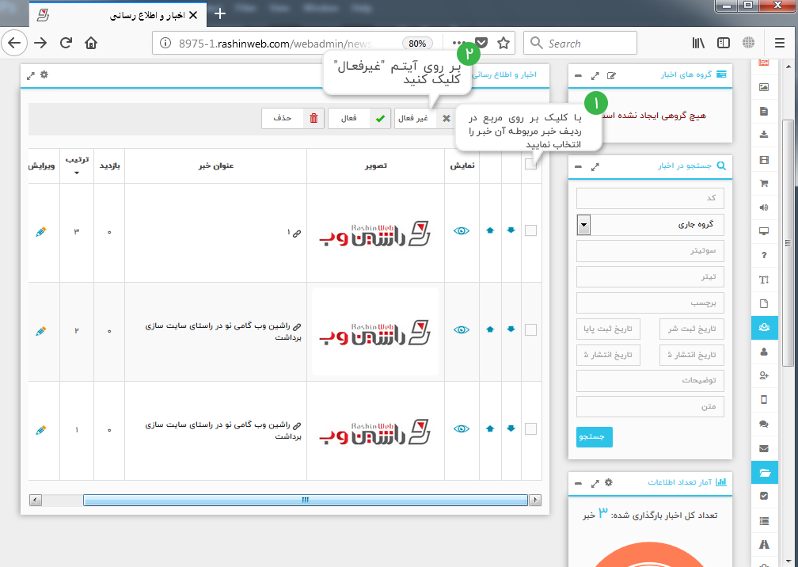Image resolution: width=798 pixels, height=567 pixels.
Task: Select the monitor screen icon in sidebar
Action: click(764, 231)
